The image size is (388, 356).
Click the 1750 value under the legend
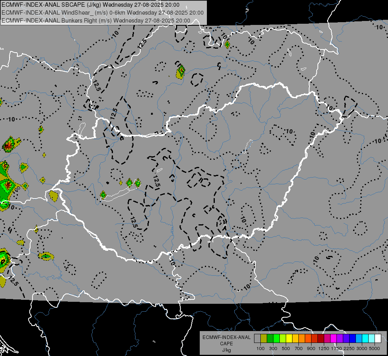point(337,348)
